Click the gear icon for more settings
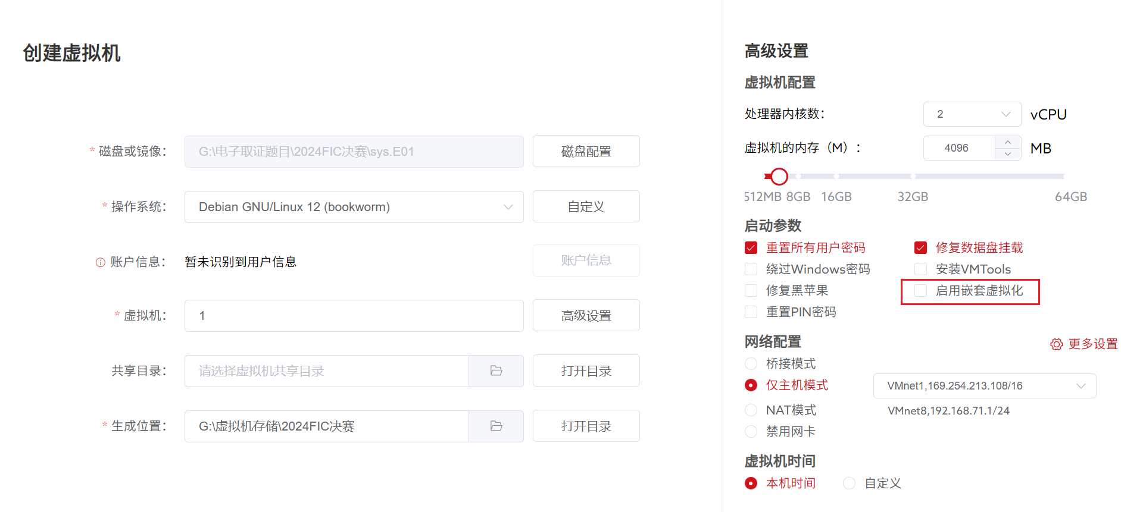 click(x=1056, y=345)
